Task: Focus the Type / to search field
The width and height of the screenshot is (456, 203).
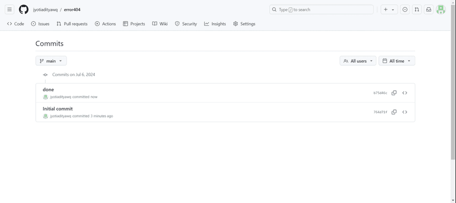Action: tap(322, 9)
